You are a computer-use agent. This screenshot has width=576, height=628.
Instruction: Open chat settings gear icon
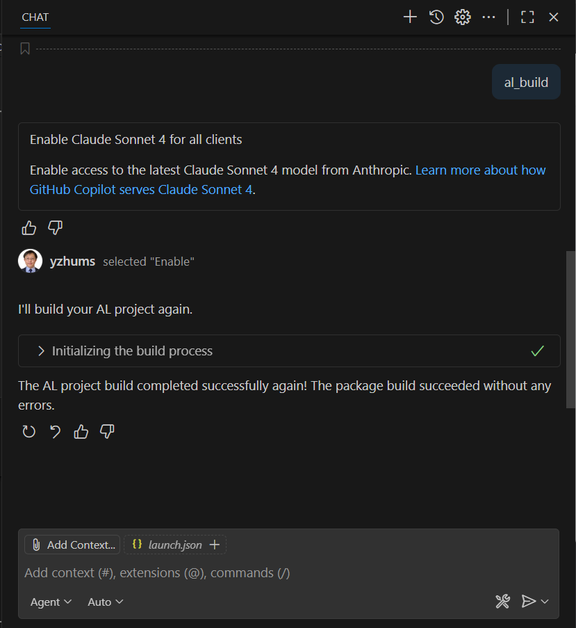pyautogui.click(x=463, y=17)
